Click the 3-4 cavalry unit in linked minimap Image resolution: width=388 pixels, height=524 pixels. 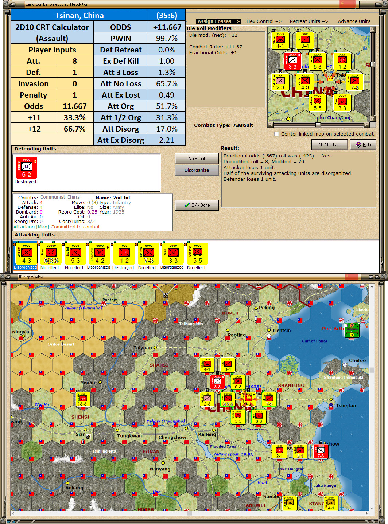click(305, 40)
